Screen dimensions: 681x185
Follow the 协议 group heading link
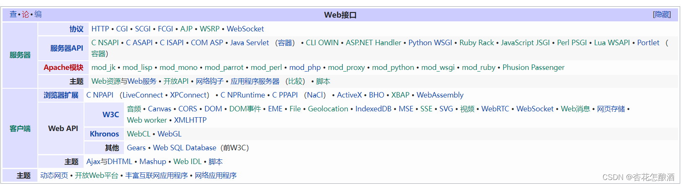coord(76,29)
